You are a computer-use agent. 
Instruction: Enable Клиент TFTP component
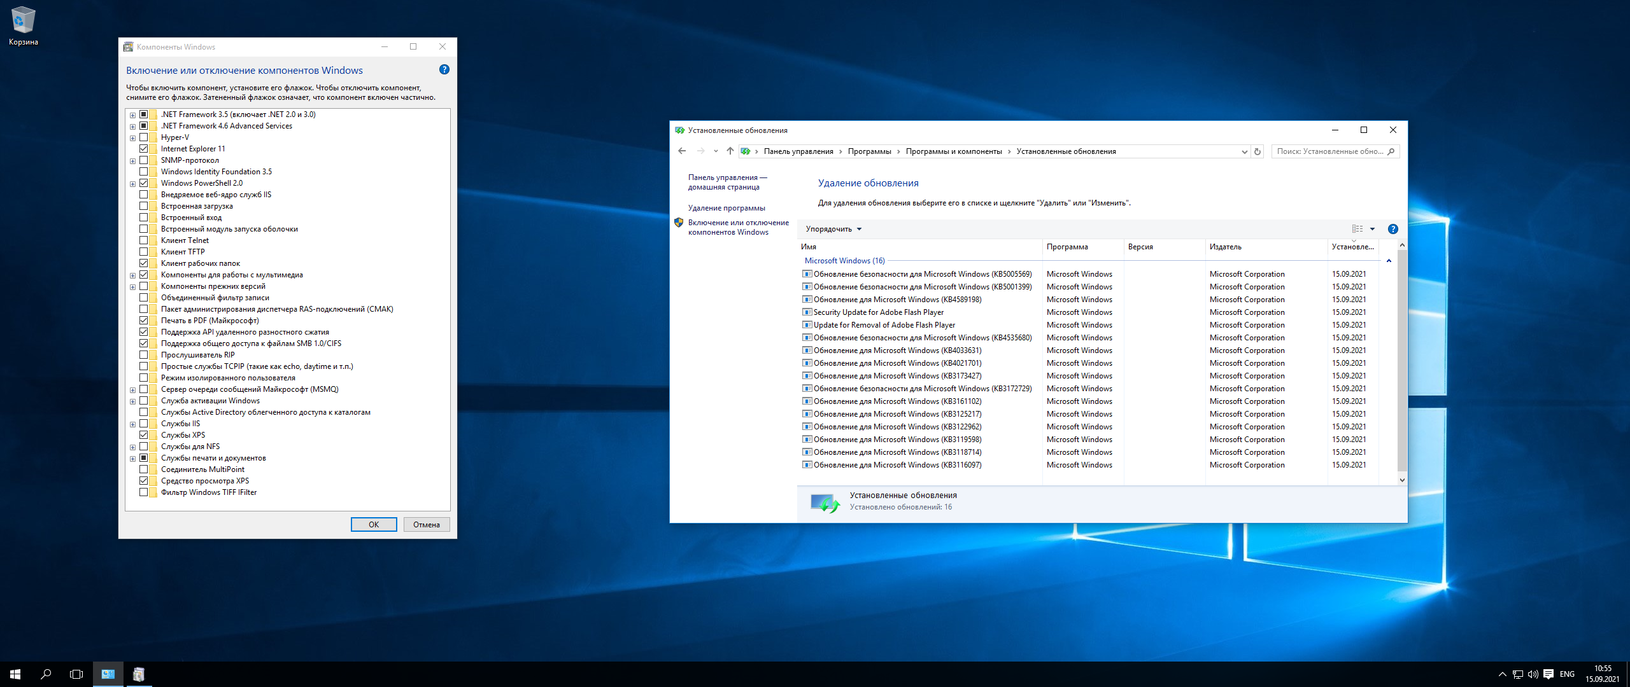pos(144,252)
